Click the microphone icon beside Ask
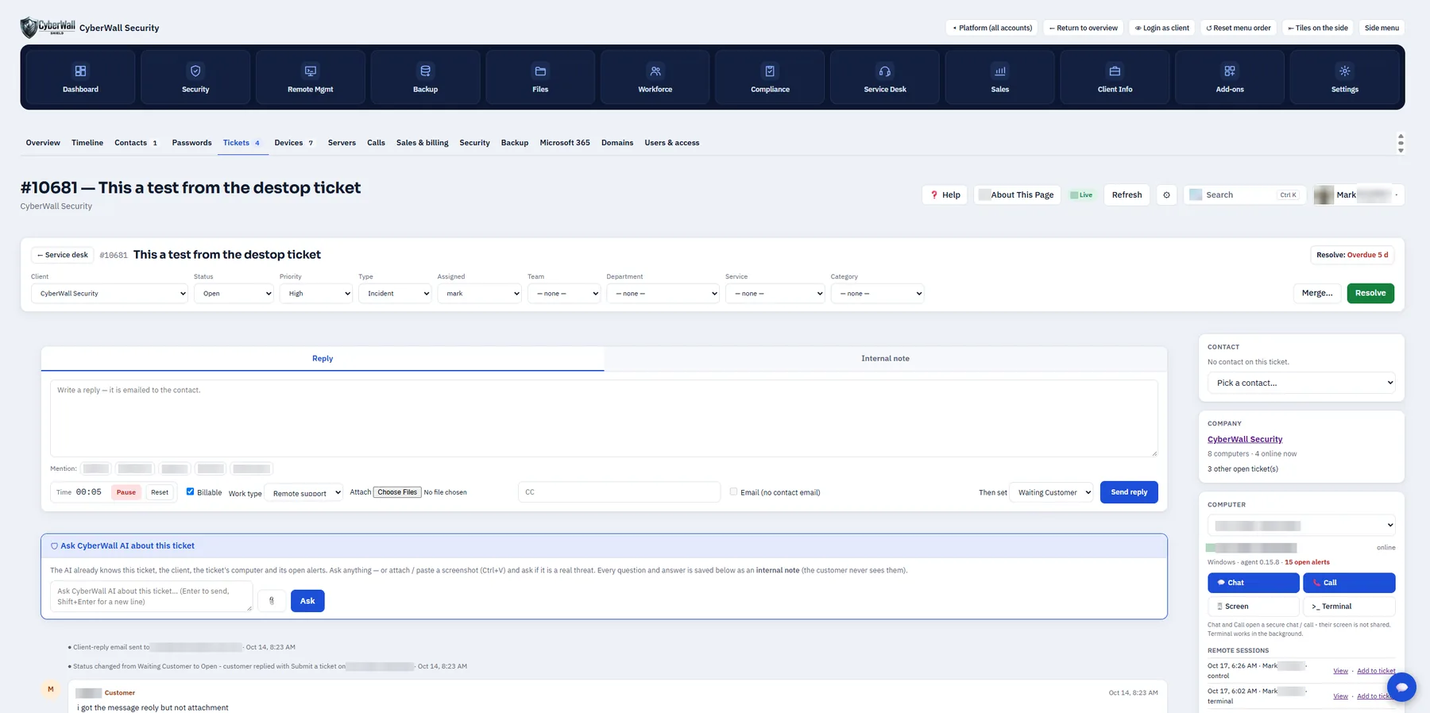The width and height of the screenshot is (1430, 713). click(x=272, y=601)
